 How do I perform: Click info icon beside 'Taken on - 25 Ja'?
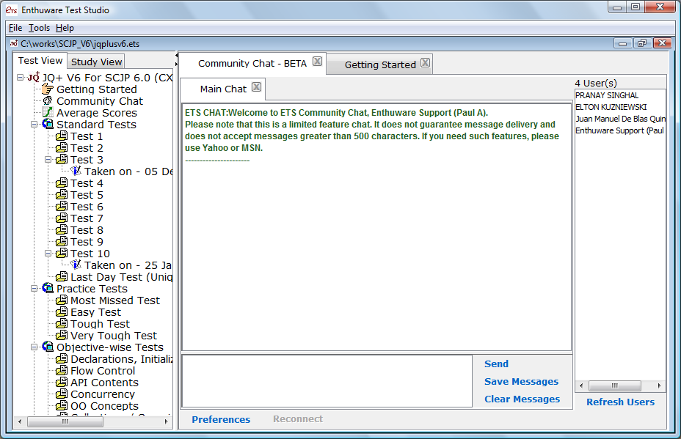[x=76, y=265]
